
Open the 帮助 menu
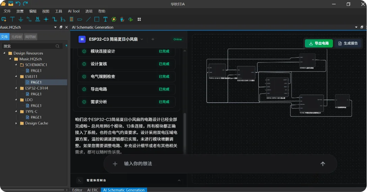102,11
